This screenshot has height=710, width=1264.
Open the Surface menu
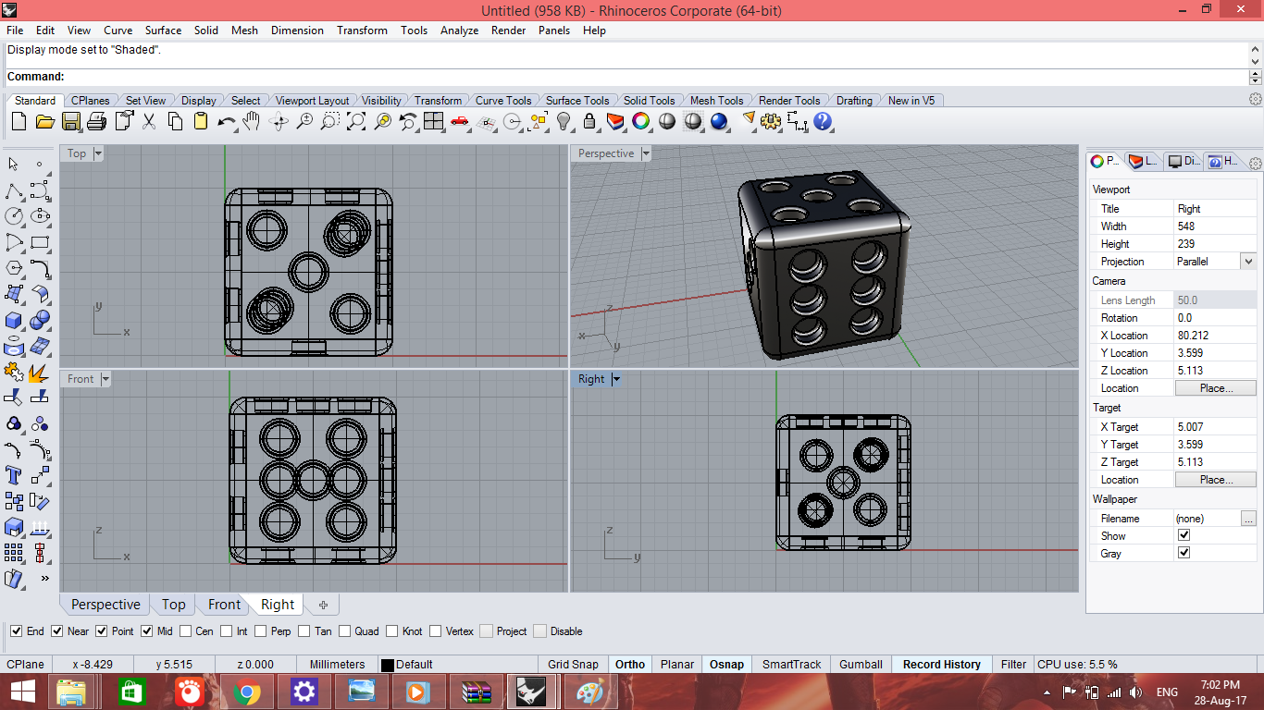(163, 31)
